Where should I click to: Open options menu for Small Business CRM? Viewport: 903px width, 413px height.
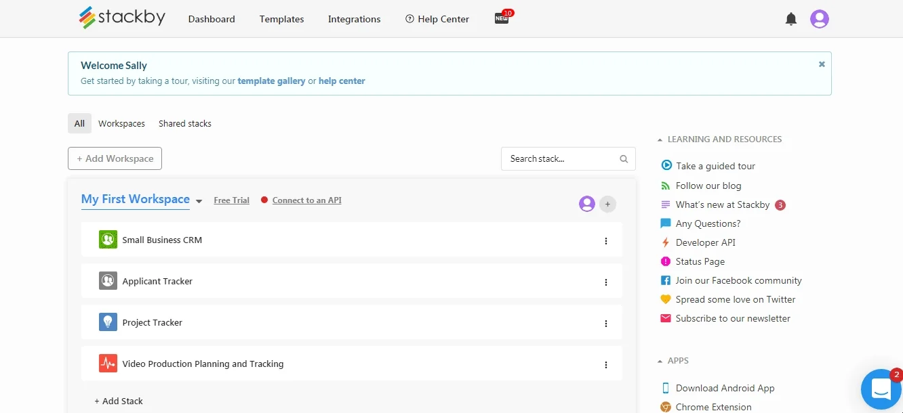pos(606,241)
